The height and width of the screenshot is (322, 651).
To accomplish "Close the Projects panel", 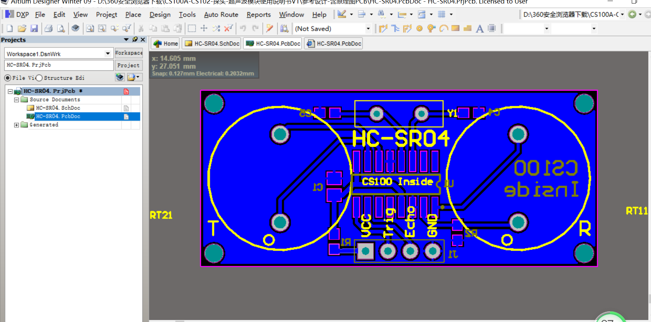I will [143, 40].
